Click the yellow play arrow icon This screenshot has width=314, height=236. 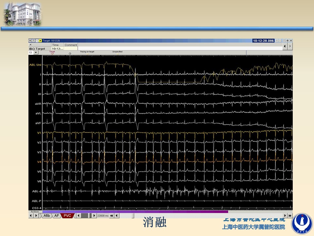pos(40,41)
